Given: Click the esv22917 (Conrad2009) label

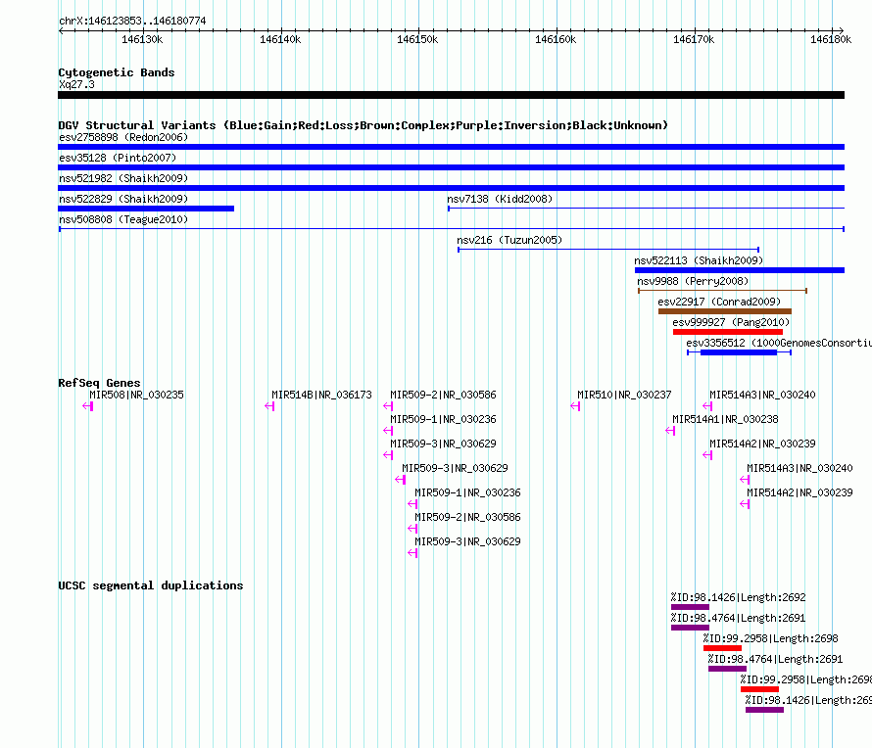Looking at the screenshot, I should [x=719, y=302].
